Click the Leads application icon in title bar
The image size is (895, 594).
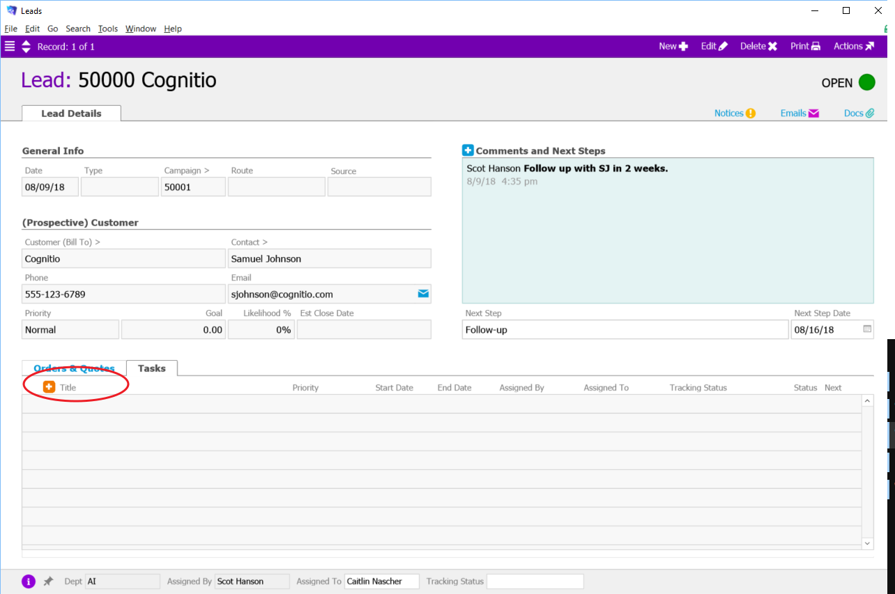tap(11, 10)
